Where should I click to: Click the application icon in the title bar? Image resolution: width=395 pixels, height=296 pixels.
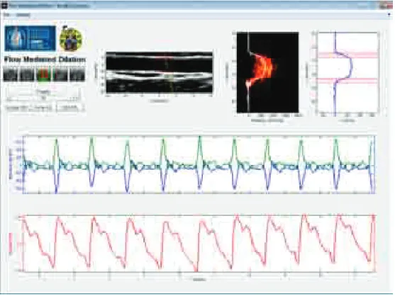point(4,5)
